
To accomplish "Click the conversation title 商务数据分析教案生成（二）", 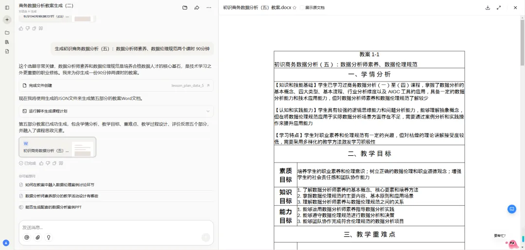I will click(x=46, y=5).
